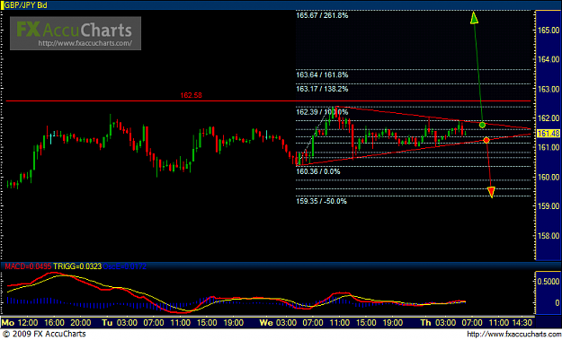Click the 158.00 price axis label
This screenshot has width=562, height=340.
click(x=549, y=236)
